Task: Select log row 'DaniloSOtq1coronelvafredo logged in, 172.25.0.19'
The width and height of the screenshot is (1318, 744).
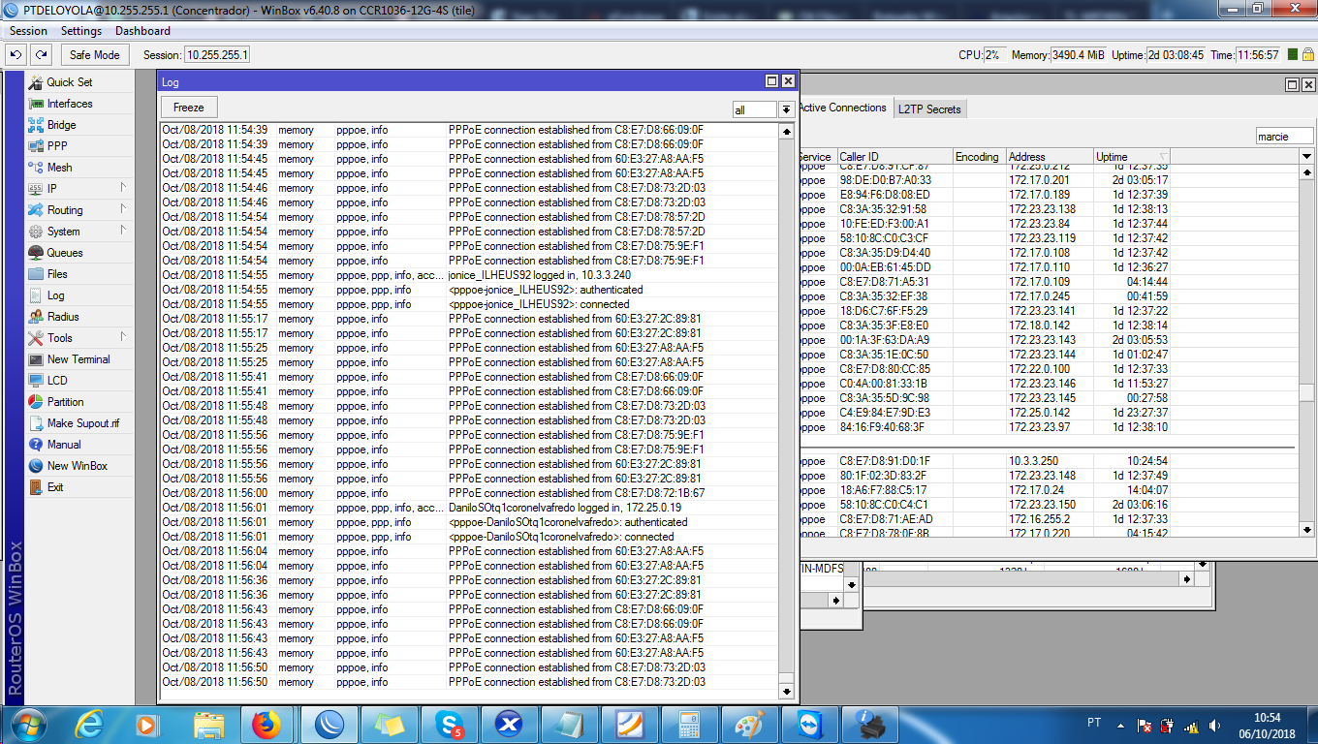Action: 469,508
